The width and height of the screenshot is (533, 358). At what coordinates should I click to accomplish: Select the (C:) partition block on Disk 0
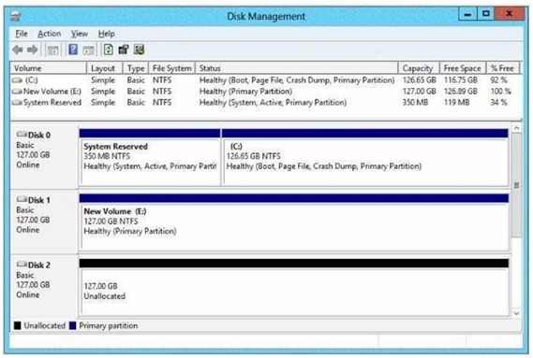click(365, 157)
